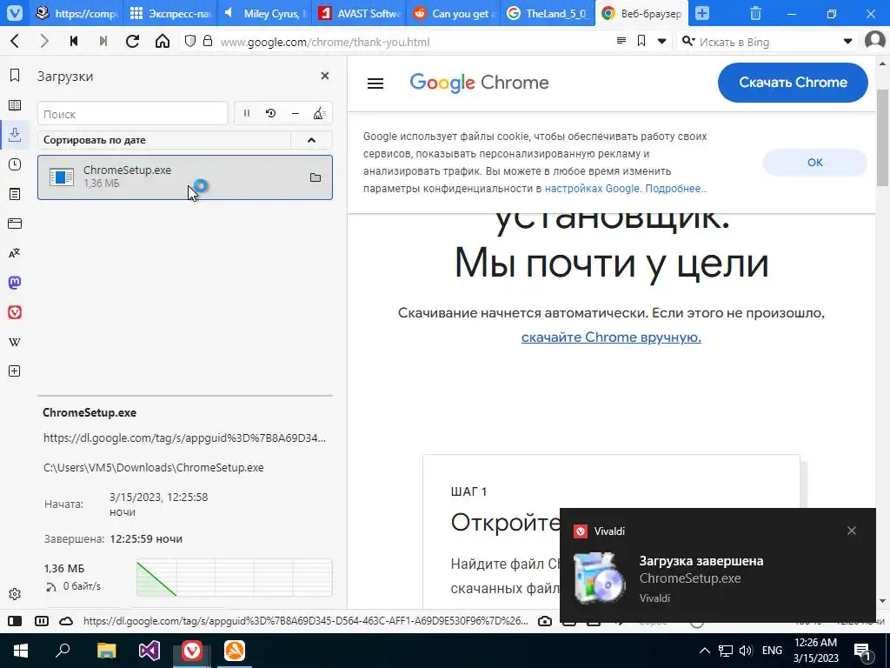Remove selected download with minus button
Image resolution: width=890 pixels, height=668 pixels.
point(296,114)
